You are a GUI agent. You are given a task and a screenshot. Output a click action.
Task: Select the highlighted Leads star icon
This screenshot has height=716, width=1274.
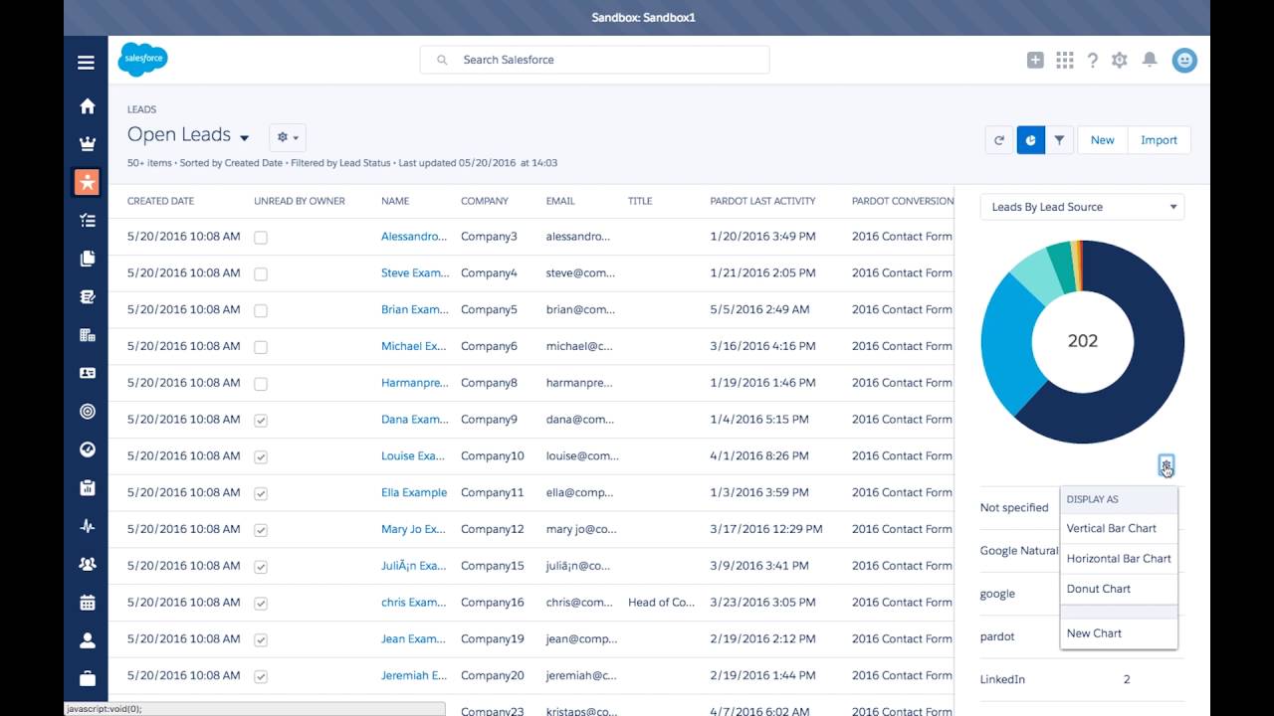[x=88, y=182]
